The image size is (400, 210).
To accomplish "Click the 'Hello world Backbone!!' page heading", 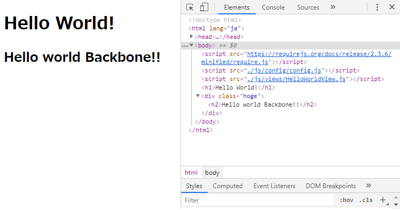I will click(x=82, y=57).
